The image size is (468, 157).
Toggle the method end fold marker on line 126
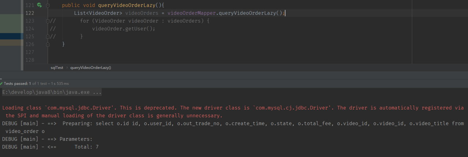click(48, 44)
